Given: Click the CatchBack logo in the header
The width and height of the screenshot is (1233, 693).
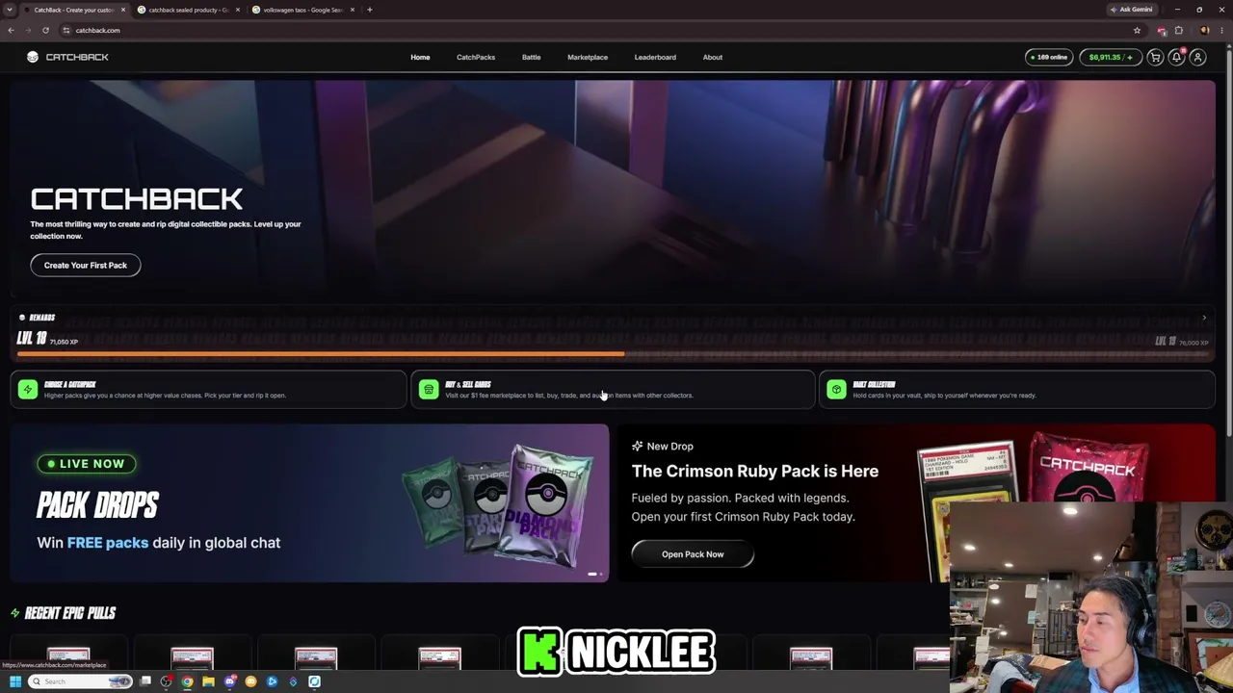Looking at the screenshot, I should 67,57.
